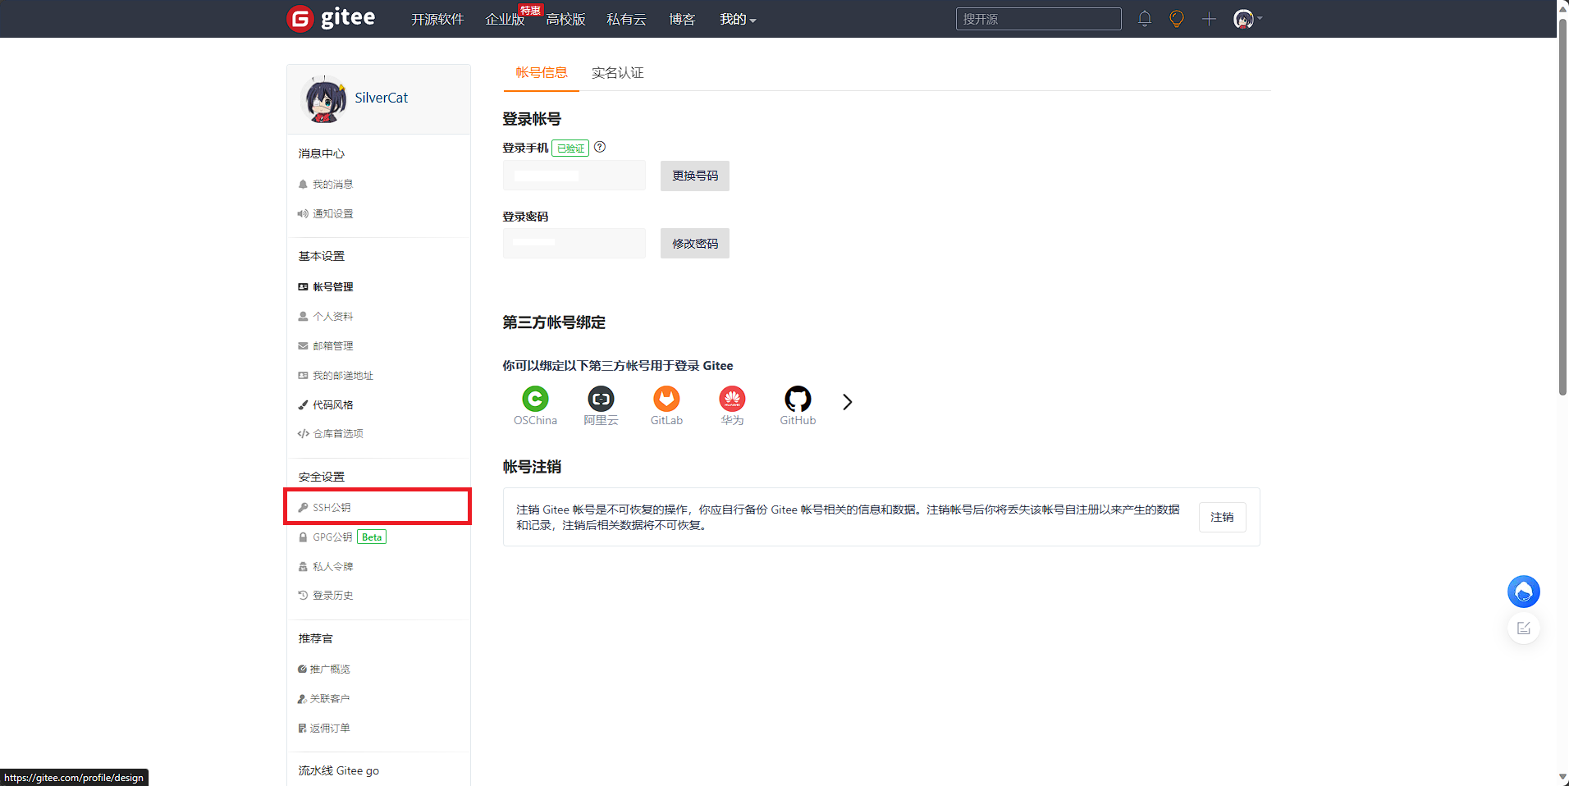Open the notifications bell icon

coord(1145,19)
